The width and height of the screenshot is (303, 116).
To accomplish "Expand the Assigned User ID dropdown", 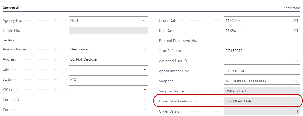I will pos(296,61).
